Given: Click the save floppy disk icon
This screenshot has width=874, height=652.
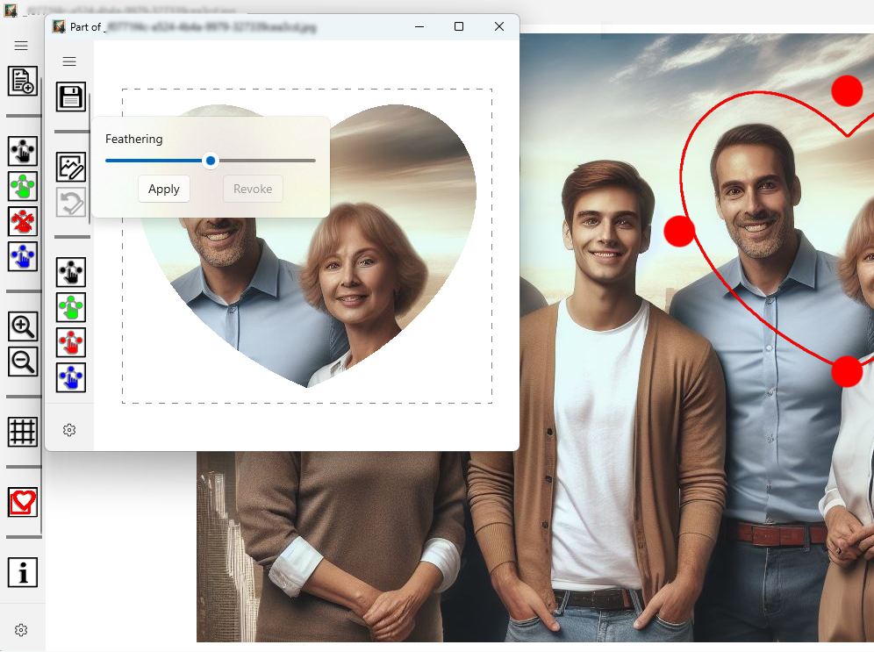Looking at the screenshot, I should click(71, 97).
